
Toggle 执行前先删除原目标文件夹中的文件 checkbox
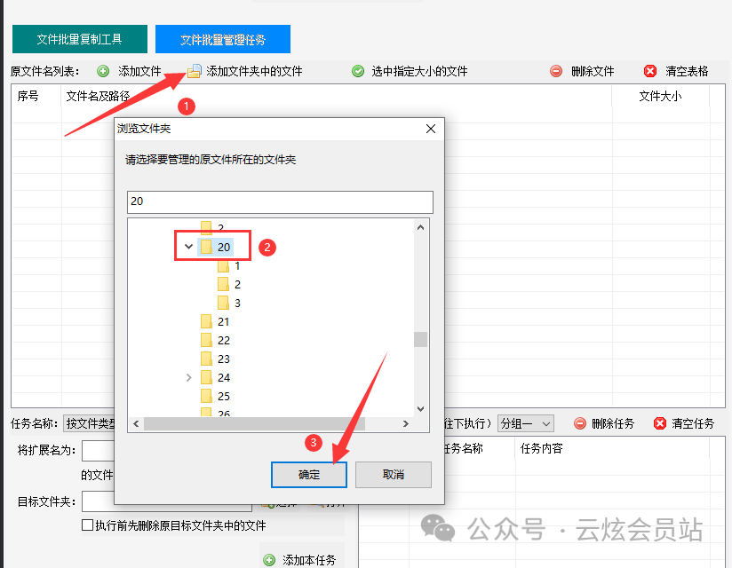(87, 525)
